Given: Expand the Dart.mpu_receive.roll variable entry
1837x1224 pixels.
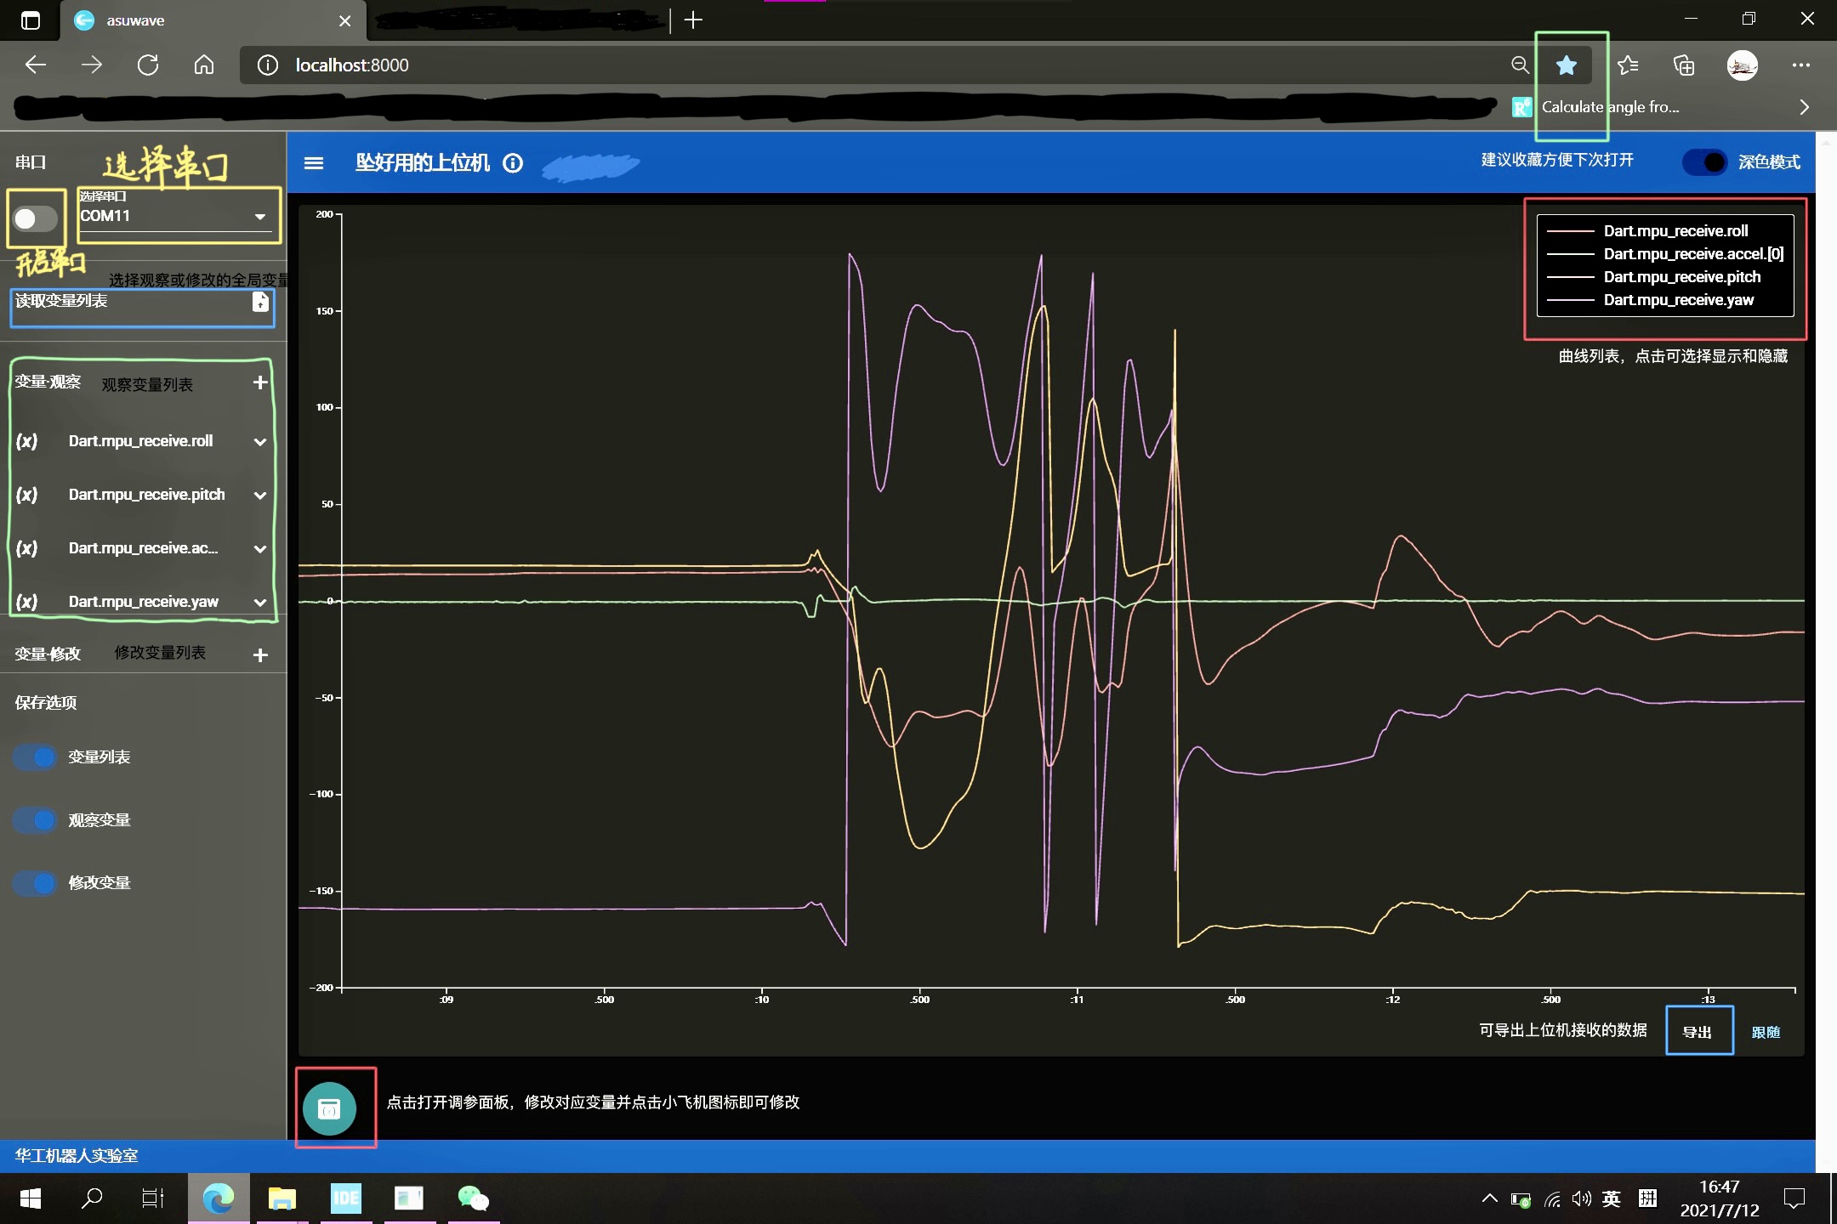Looking at the screenshot, I should tap(260, 442).
